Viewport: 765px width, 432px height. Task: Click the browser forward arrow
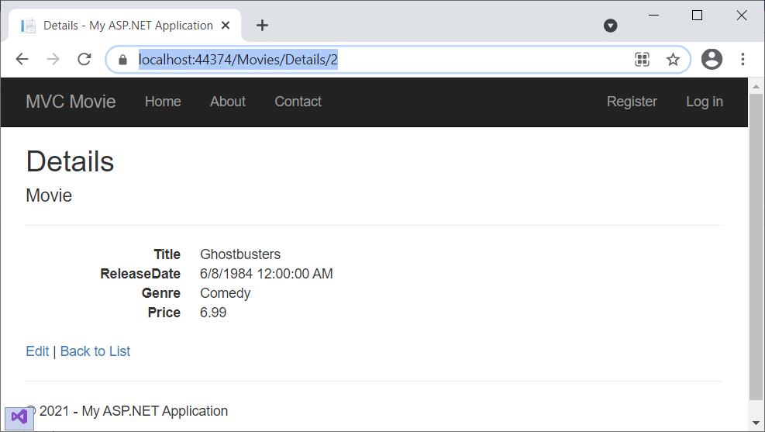pyautogui.click(x=53, y=60)
